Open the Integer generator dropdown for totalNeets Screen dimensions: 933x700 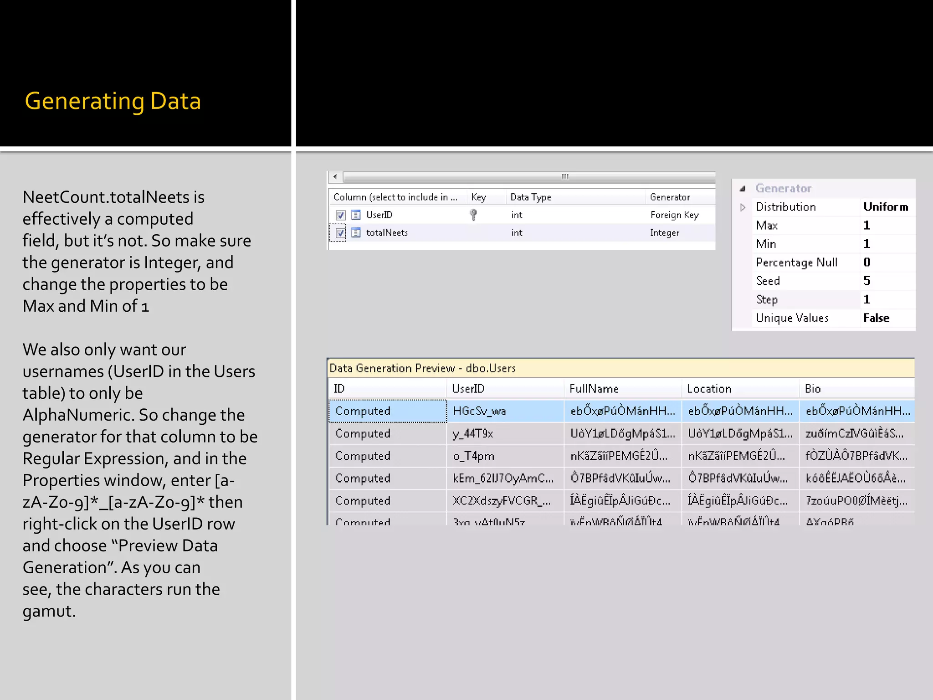[665, 233]
